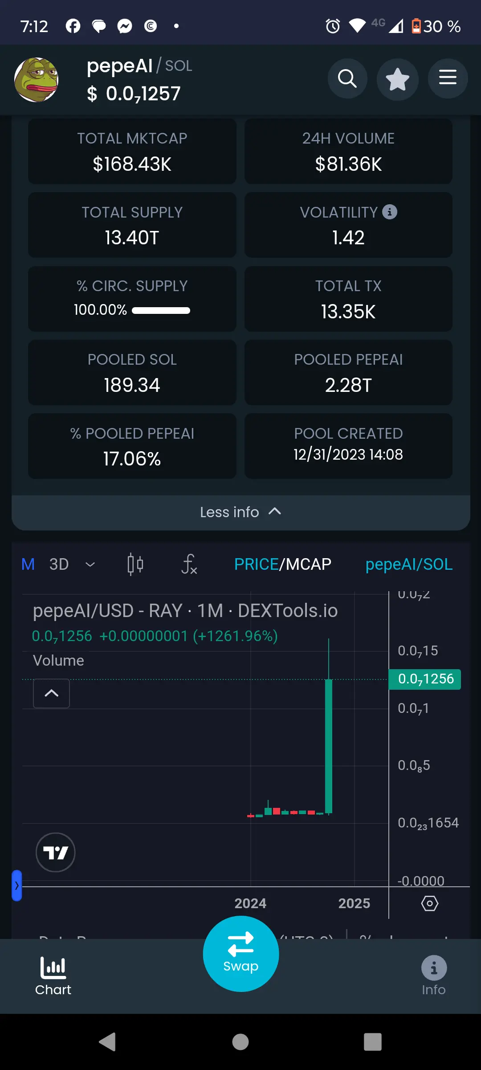
Task: Tap the alarm icon in status bar
Action: [333, 26]
